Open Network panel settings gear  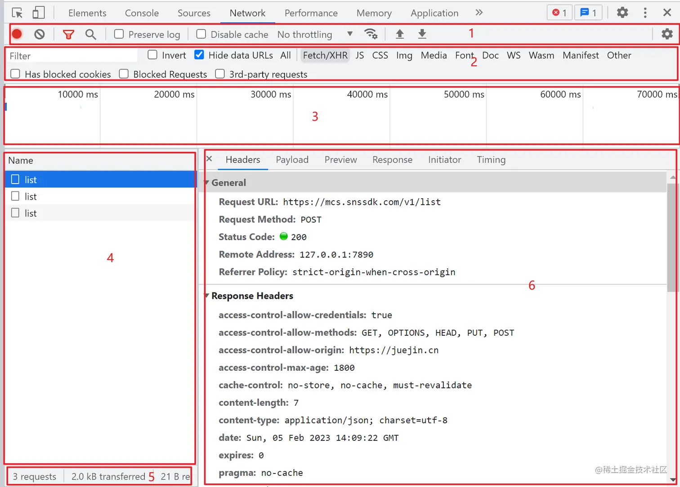[x=667, y=34]
